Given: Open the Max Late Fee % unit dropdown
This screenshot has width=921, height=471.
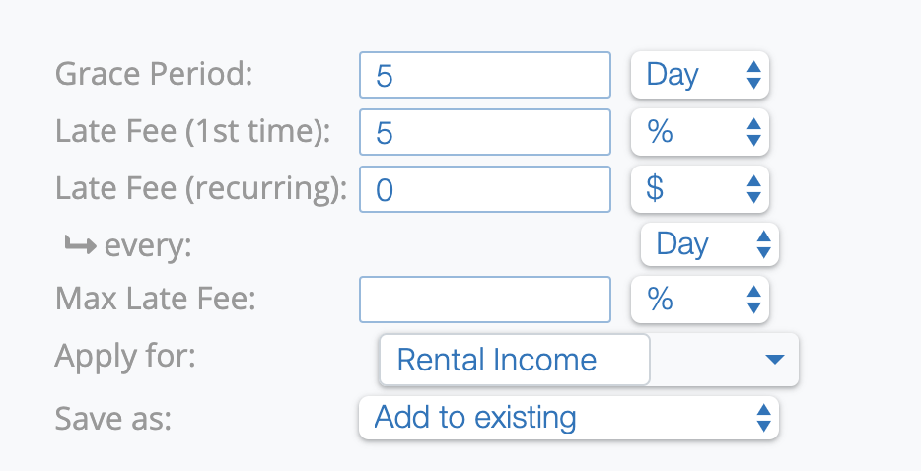Looking at the screenshot, I should pos(699,300).
